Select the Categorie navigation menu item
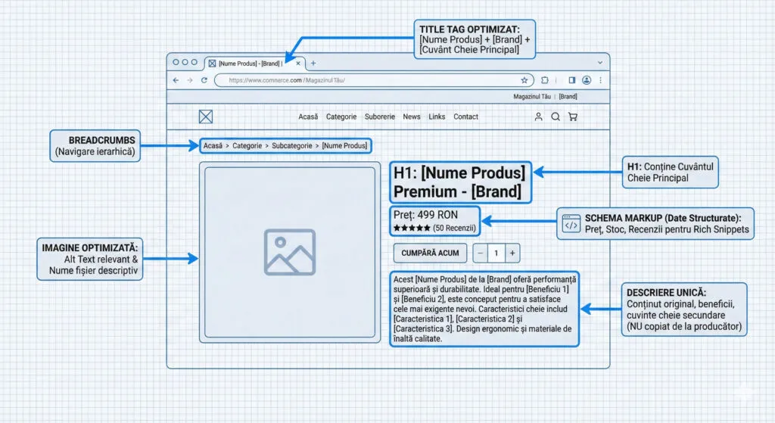 coord(341,117)
